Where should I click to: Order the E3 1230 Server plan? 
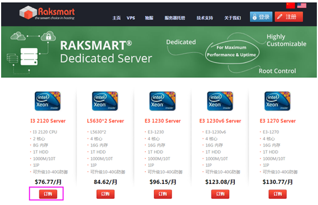(163, 194)
